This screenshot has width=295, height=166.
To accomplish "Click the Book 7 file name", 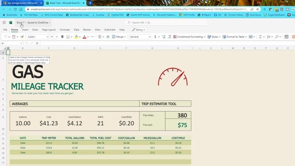I will [x=20, y=23].
